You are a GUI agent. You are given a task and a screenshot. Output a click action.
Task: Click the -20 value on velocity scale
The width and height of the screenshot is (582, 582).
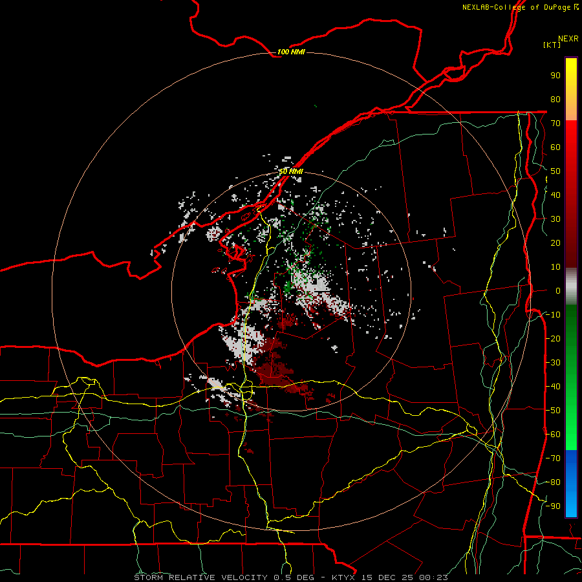[x=553, y=339]
